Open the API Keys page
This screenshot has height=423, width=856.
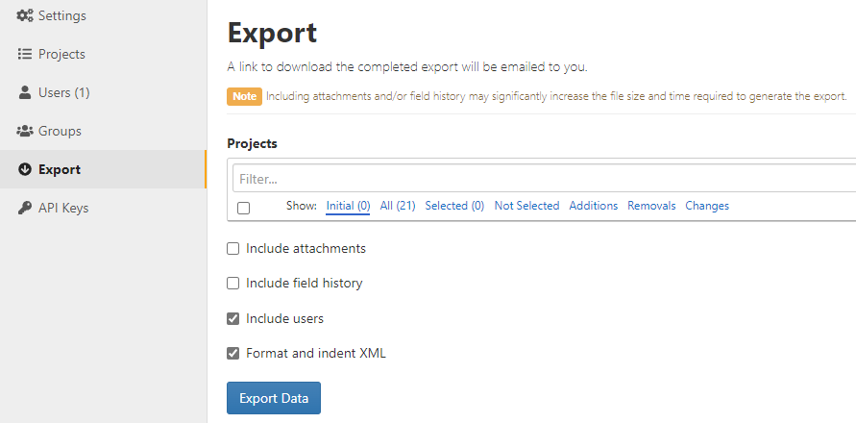[x=103, y=209]
